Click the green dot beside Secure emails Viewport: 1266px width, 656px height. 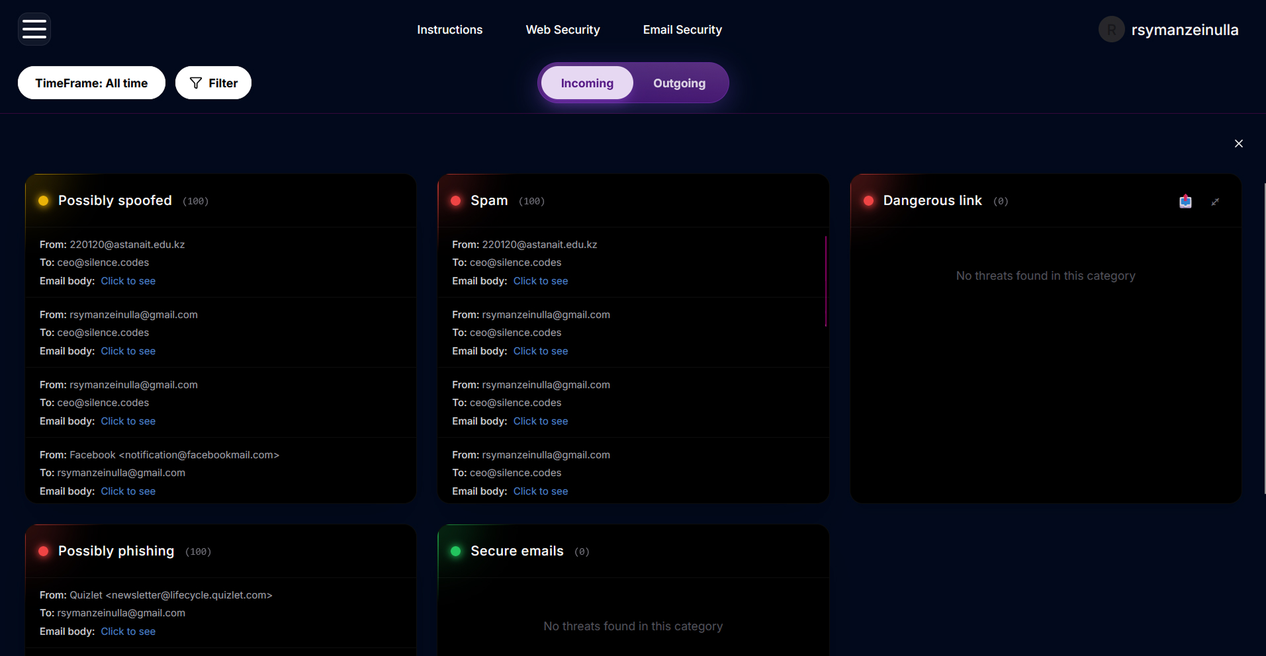pyautogui.click(x=456, y=552)
